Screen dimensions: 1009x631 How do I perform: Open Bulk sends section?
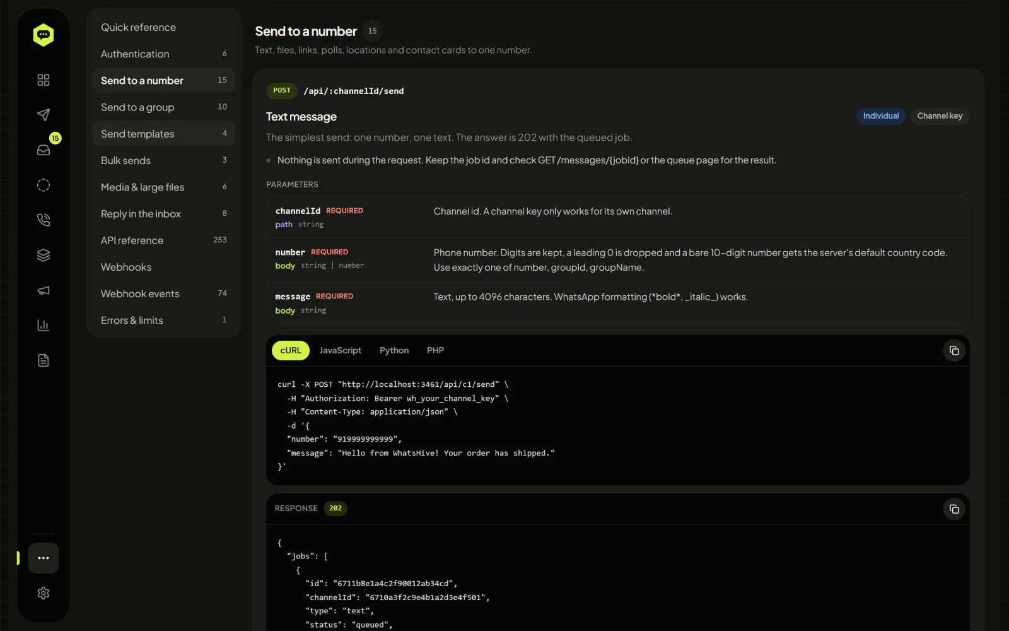164,160
